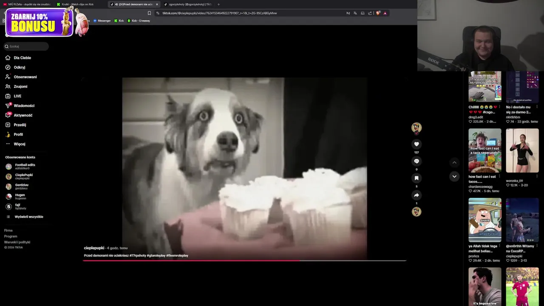
Task: Open the taco eating video thumbnail
Action: click(485, 150)
